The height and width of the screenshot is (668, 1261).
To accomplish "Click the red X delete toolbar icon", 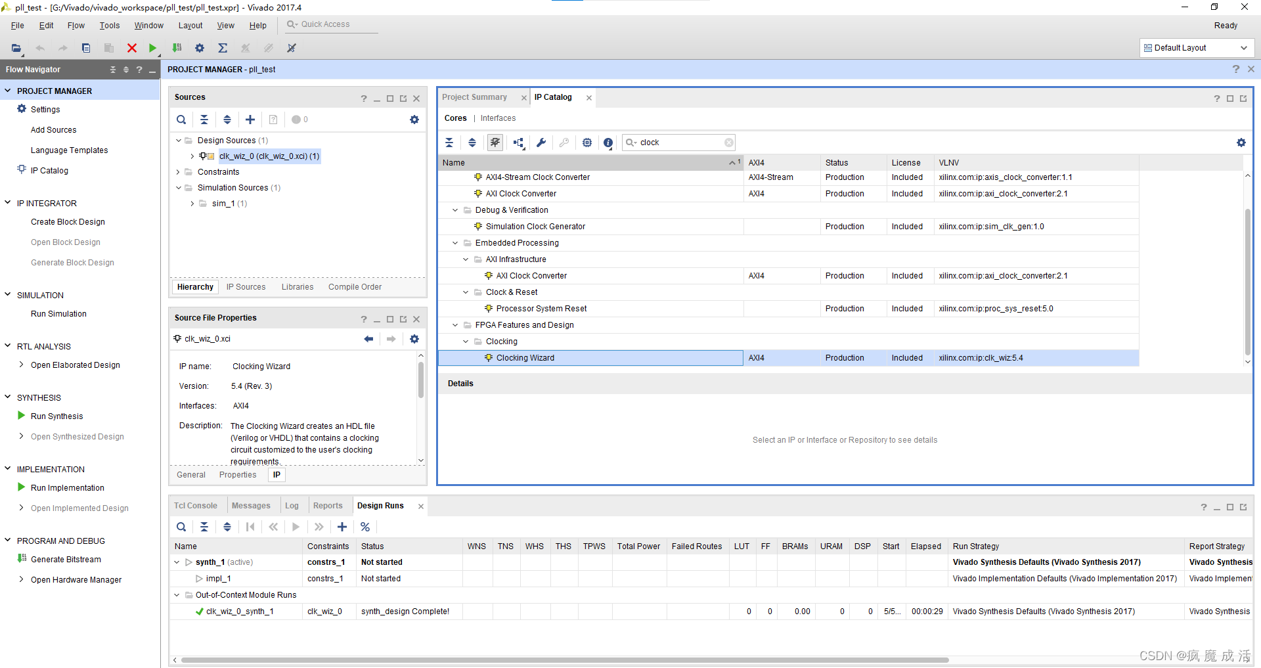I will 131,48.
